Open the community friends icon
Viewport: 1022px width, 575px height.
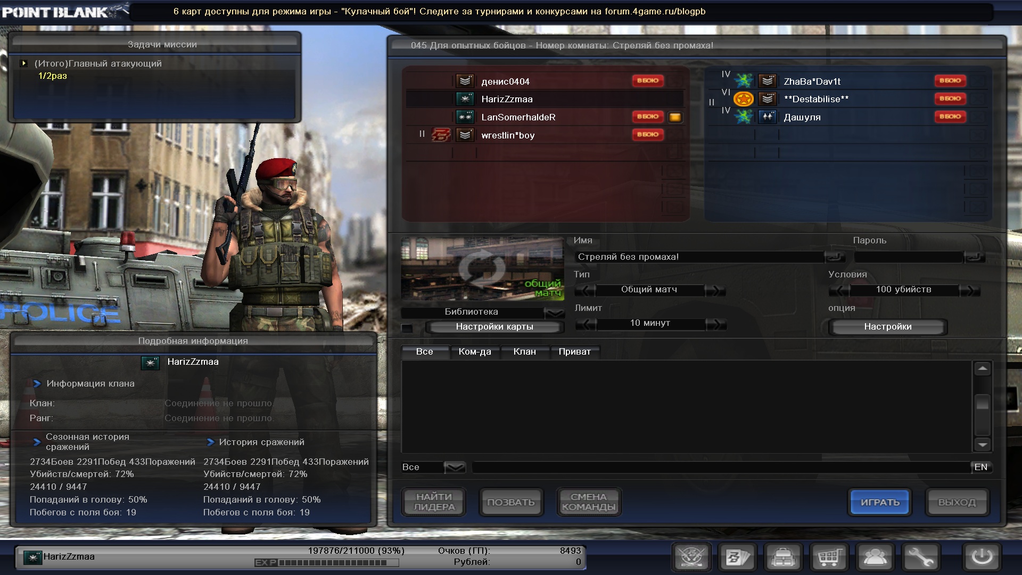[875, 557]
